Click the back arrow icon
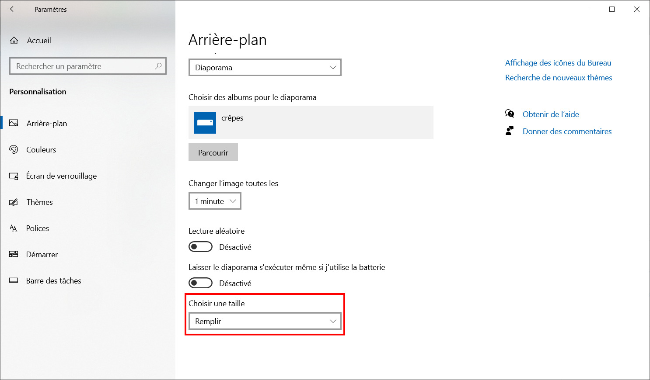The image size is (650, 380). click(x=13, y=9)
